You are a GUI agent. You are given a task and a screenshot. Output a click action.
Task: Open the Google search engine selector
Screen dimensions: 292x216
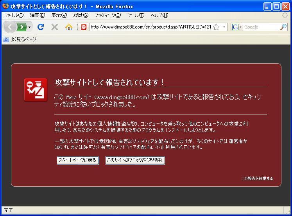click(237, 27)
